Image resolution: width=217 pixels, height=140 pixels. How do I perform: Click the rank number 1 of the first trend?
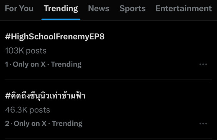point(7,64)
